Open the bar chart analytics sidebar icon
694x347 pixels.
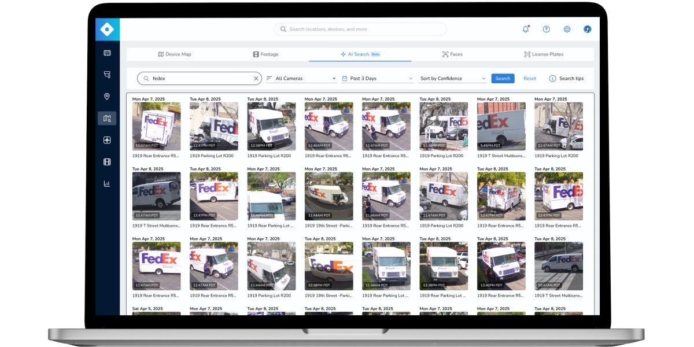107,184
